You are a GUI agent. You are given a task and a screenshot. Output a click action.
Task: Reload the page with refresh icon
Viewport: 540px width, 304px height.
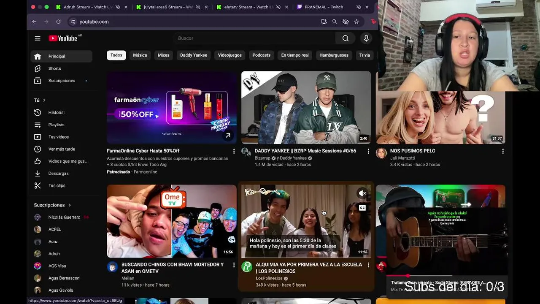click(x=58, y=22)
